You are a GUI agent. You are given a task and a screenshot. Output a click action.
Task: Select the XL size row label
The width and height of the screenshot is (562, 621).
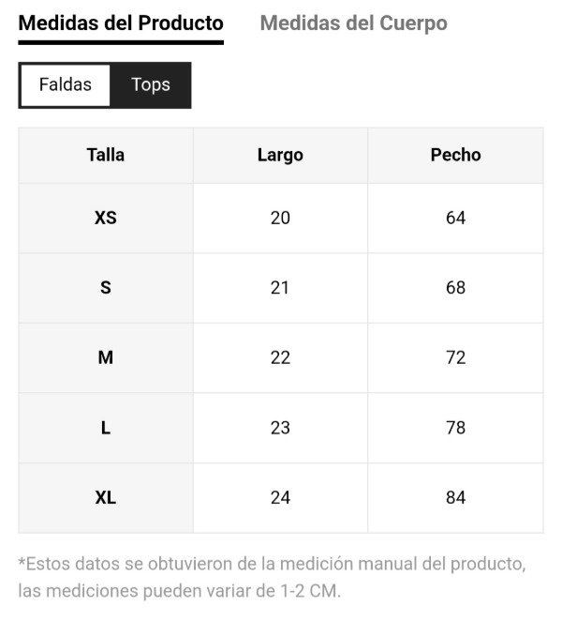tap(106, 497)
